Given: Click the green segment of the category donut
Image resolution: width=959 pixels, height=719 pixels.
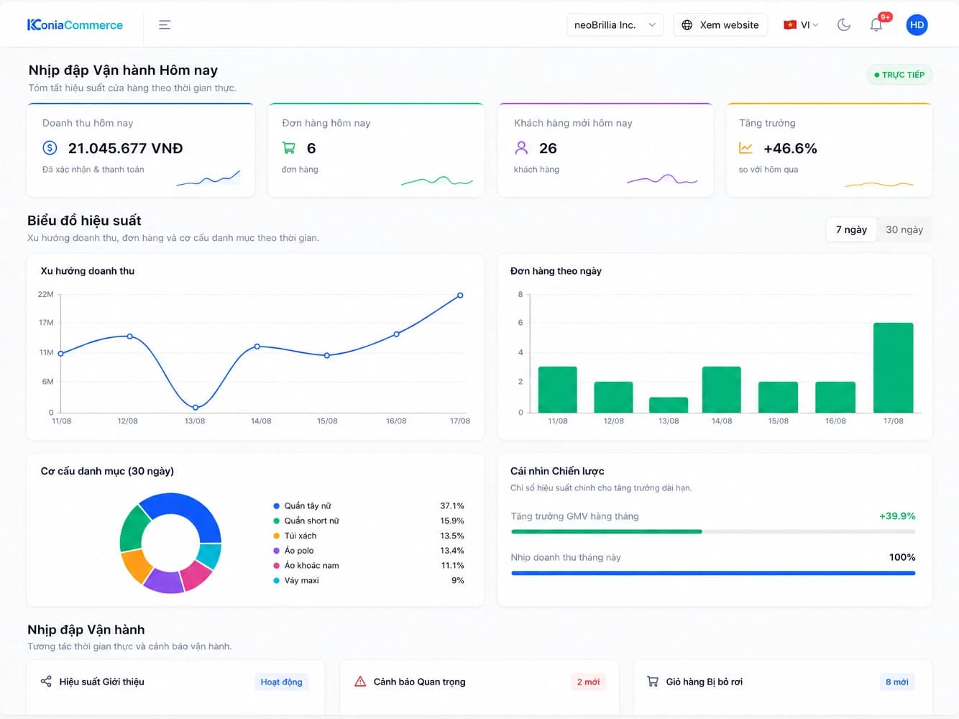Looking at the screenshot, I should click(x=134, y=528).
